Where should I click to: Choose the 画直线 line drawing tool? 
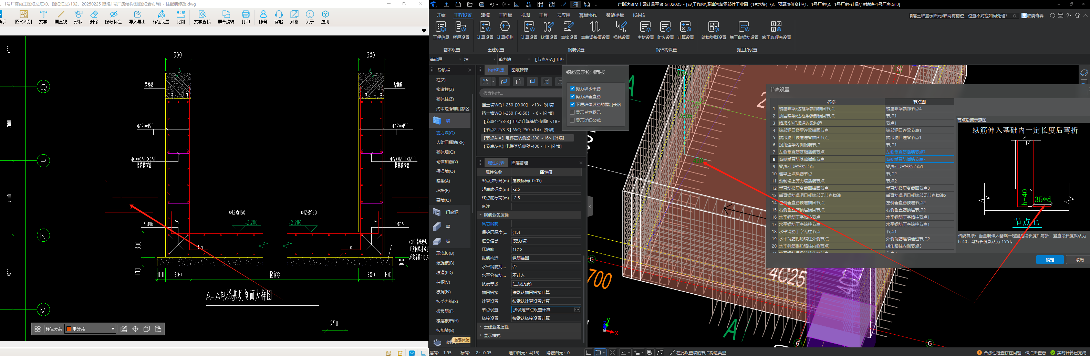[x=61, y=17]
